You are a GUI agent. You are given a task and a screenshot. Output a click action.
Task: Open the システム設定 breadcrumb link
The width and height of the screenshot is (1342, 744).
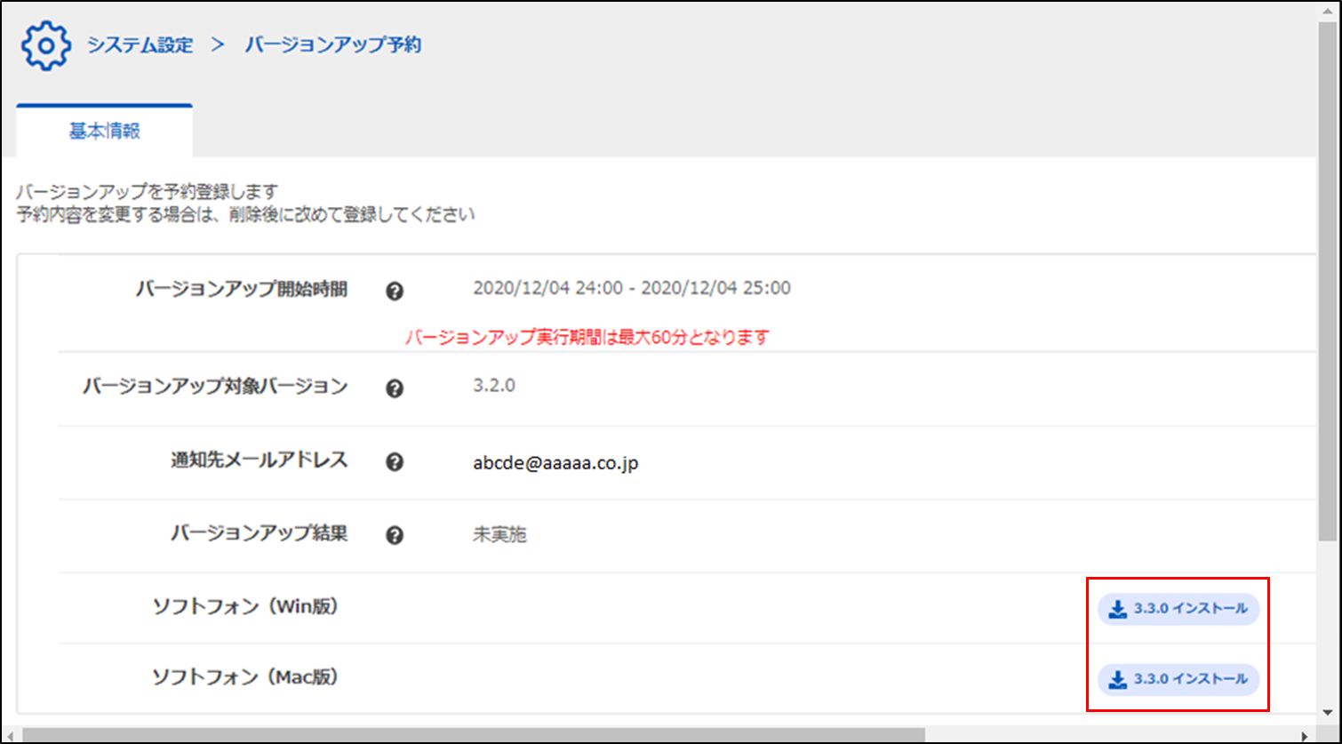[140, 46]
